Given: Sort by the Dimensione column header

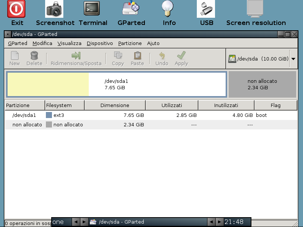Looking at the screenshot, I should [115, 105].
